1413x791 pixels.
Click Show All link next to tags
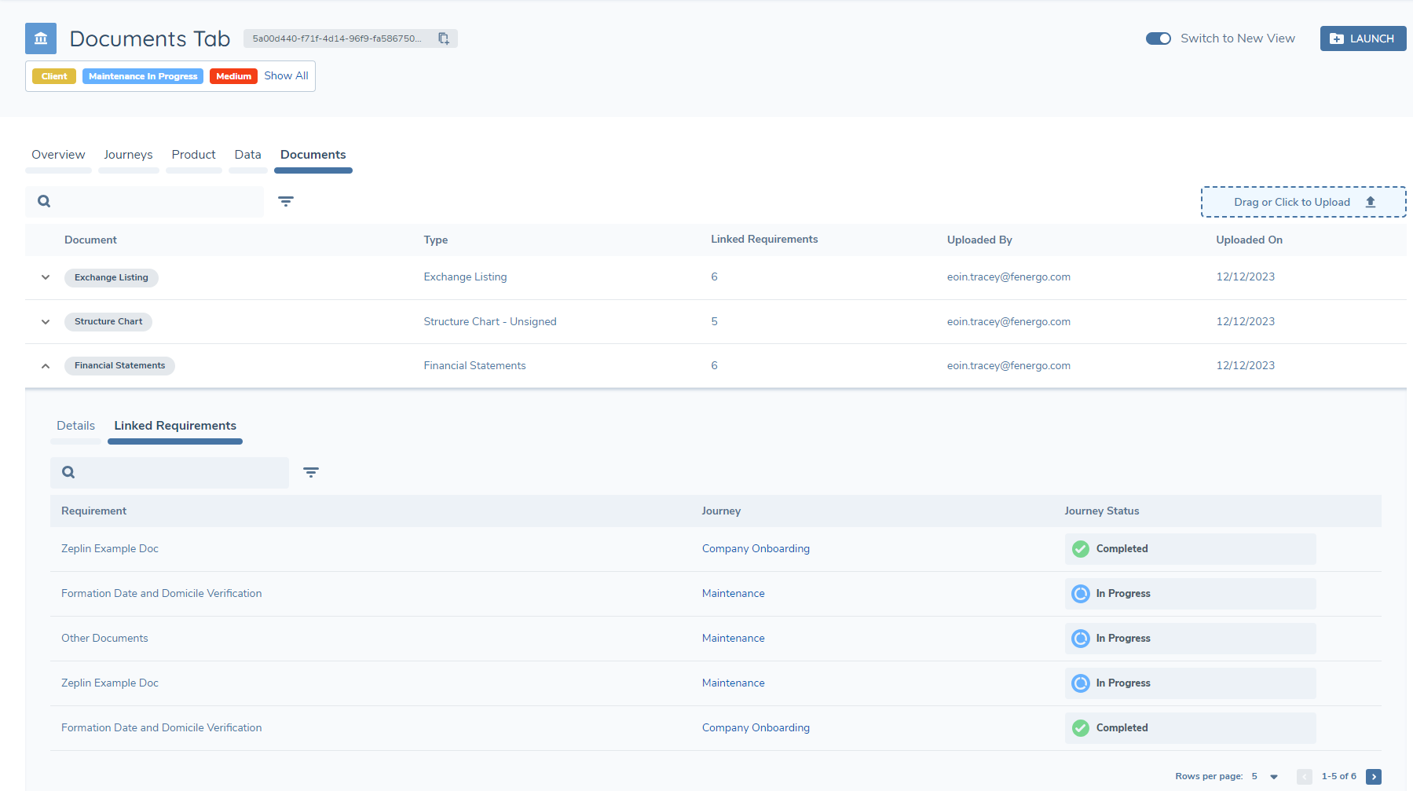[x=286, y=76]
